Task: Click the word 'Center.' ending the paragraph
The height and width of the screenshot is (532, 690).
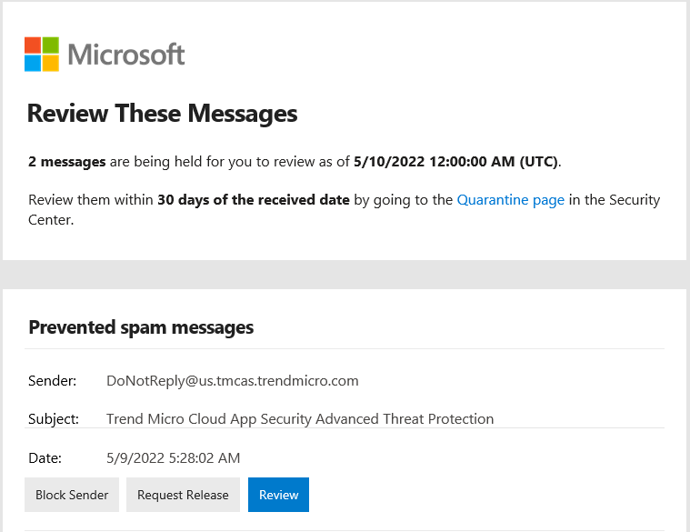Action: coord(51,219)
